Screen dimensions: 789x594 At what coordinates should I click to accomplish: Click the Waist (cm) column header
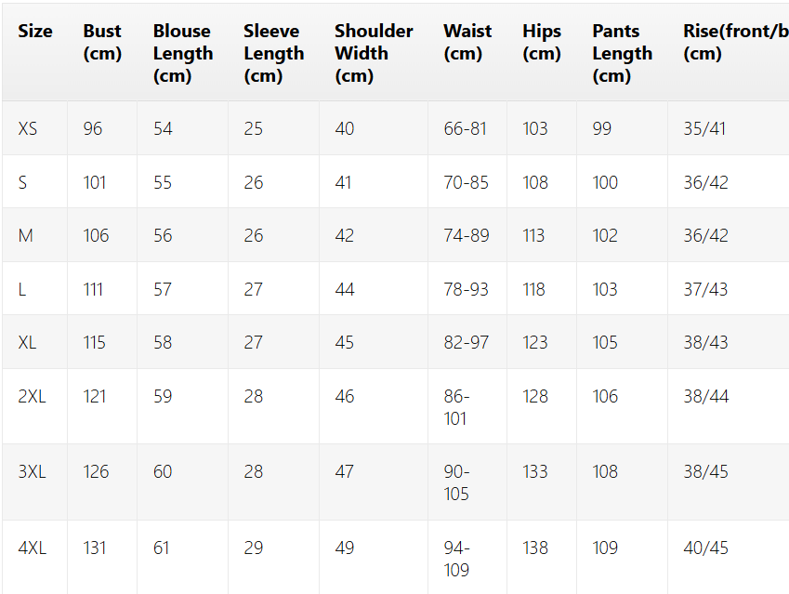(467, 42)
